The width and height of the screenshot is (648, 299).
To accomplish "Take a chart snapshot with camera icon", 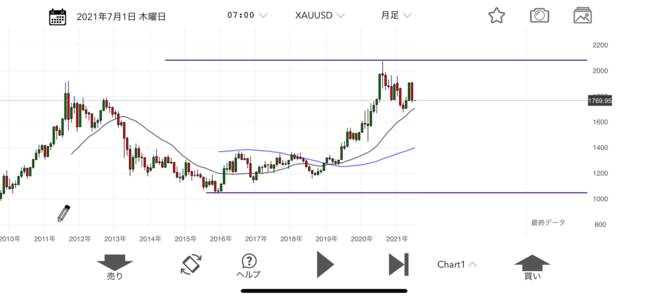I will point(539,16).
